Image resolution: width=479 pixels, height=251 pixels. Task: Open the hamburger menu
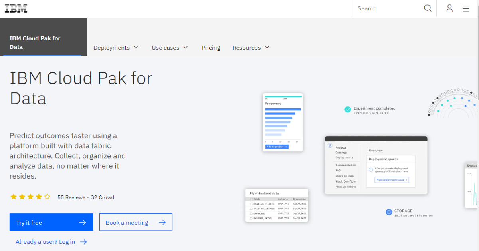[466, 8]
